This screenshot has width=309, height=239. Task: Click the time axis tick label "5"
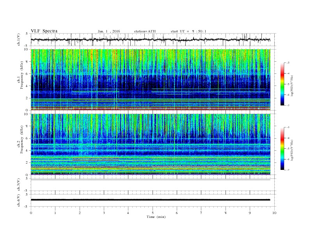tap(153, 213)
